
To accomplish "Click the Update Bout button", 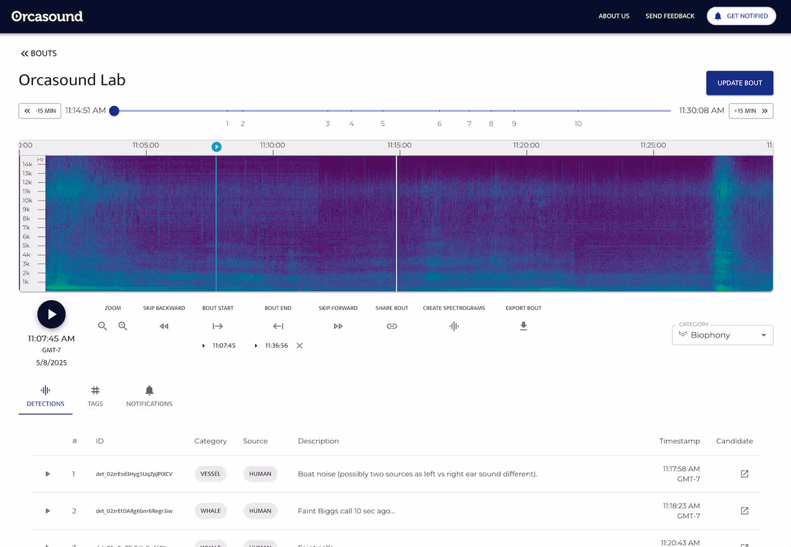I will pyautogui.click(x=740, y=83).
